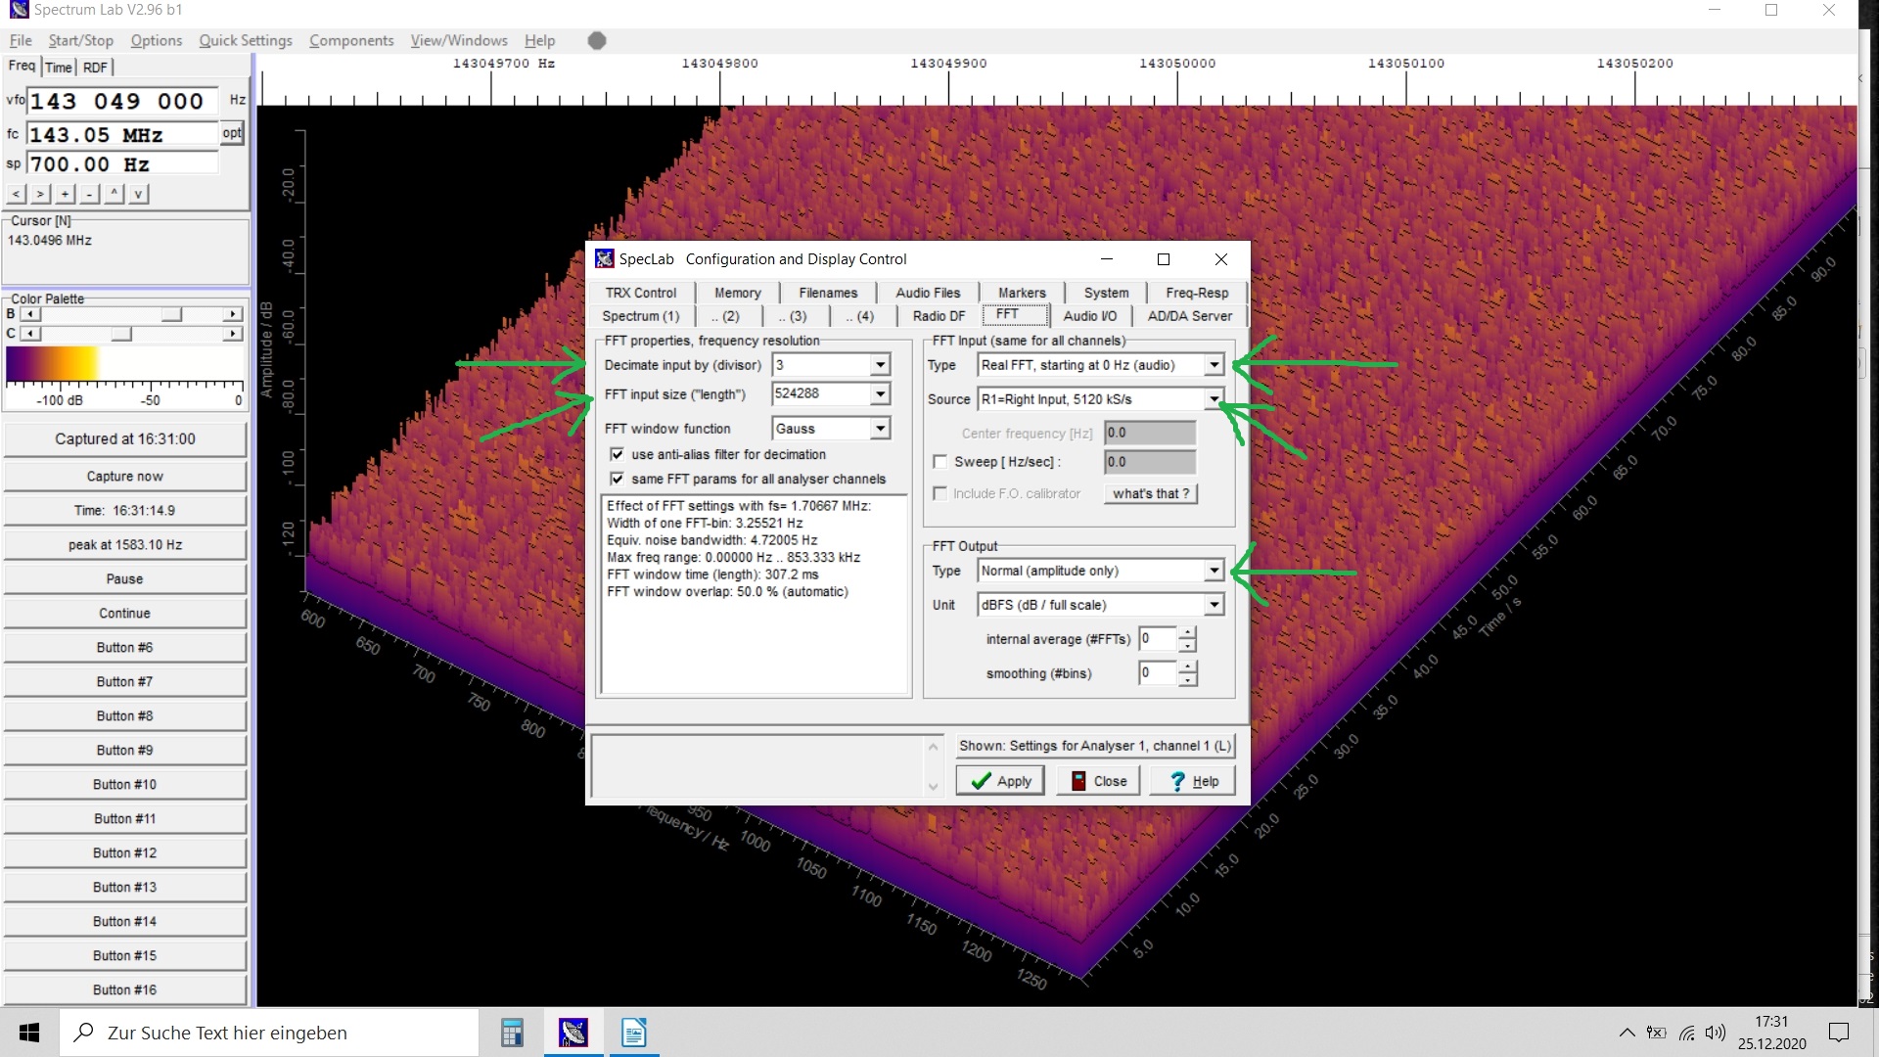Switch to the TRX Control tab
Screen dimensions: 1879x1057
641,293
